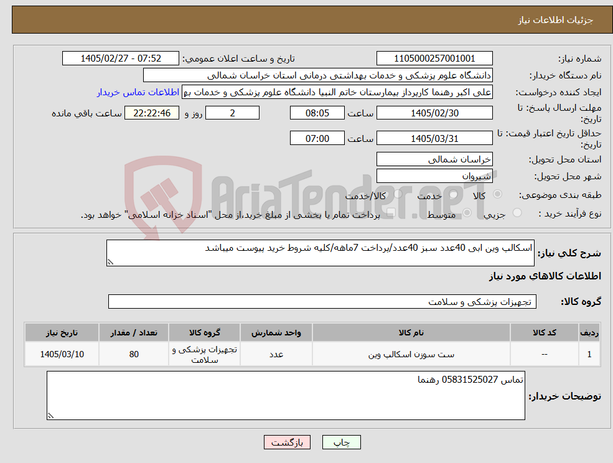Click the response deadline date 1405/02/30
This screenshot has height=463, width=613.
[434, 113]
